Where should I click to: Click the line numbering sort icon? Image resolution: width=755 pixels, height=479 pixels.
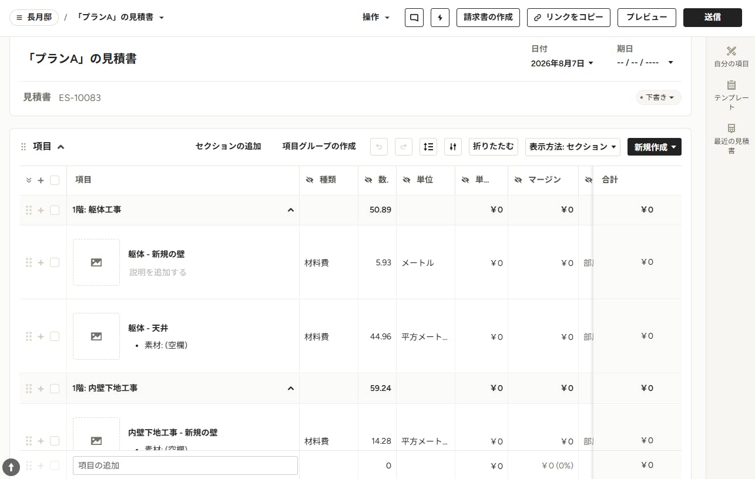428,147
